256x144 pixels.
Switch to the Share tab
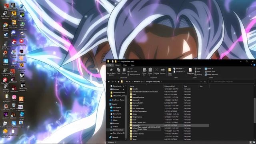(125, 65)
